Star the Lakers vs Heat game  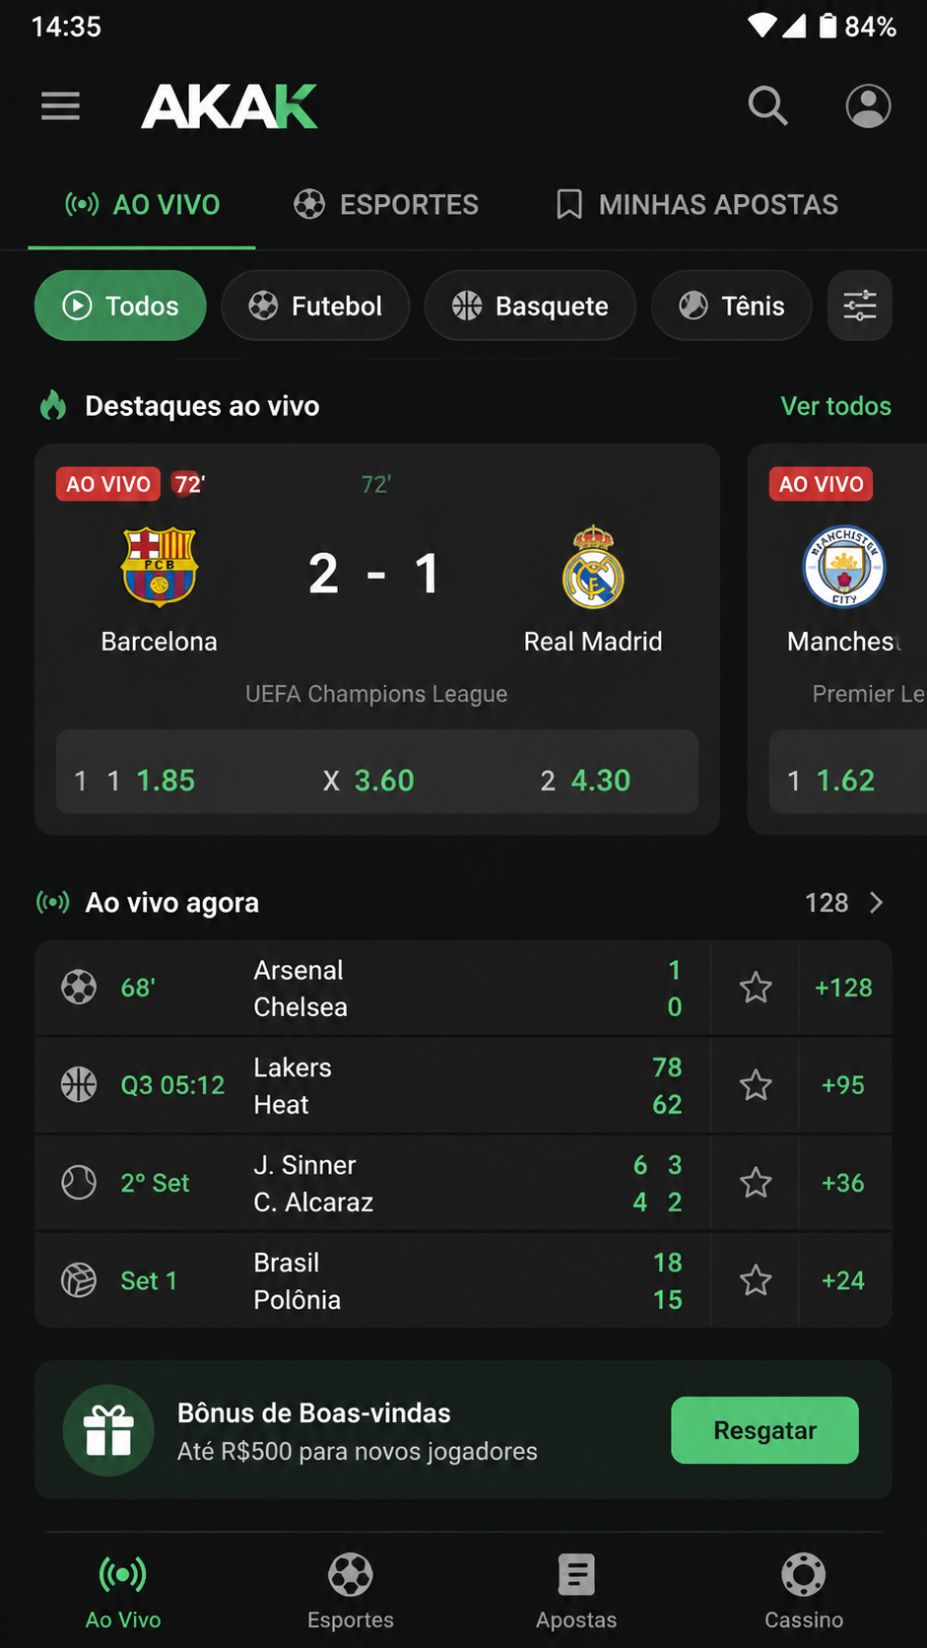click(756, 1085)
